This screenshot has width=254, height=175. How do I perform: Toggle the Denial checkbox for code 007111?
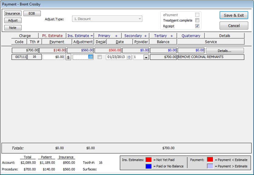tap(100, 57)
